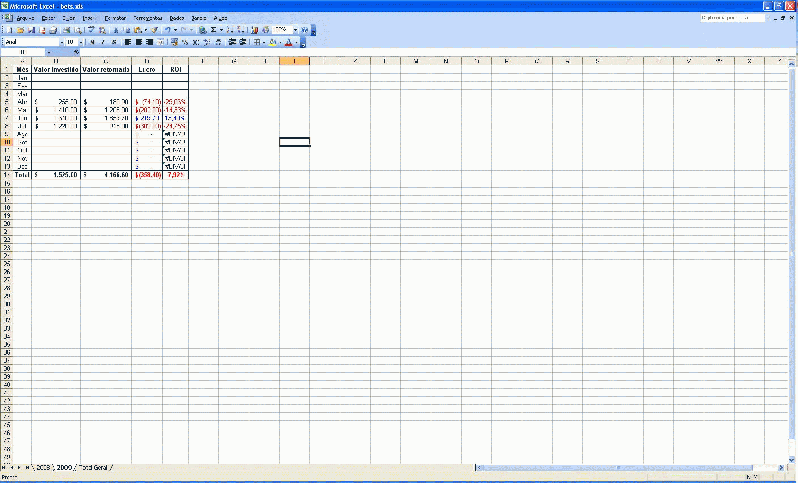Open the Editar menu
The width and height of the screenshot is (798, 483).
[x=48, y=18]
